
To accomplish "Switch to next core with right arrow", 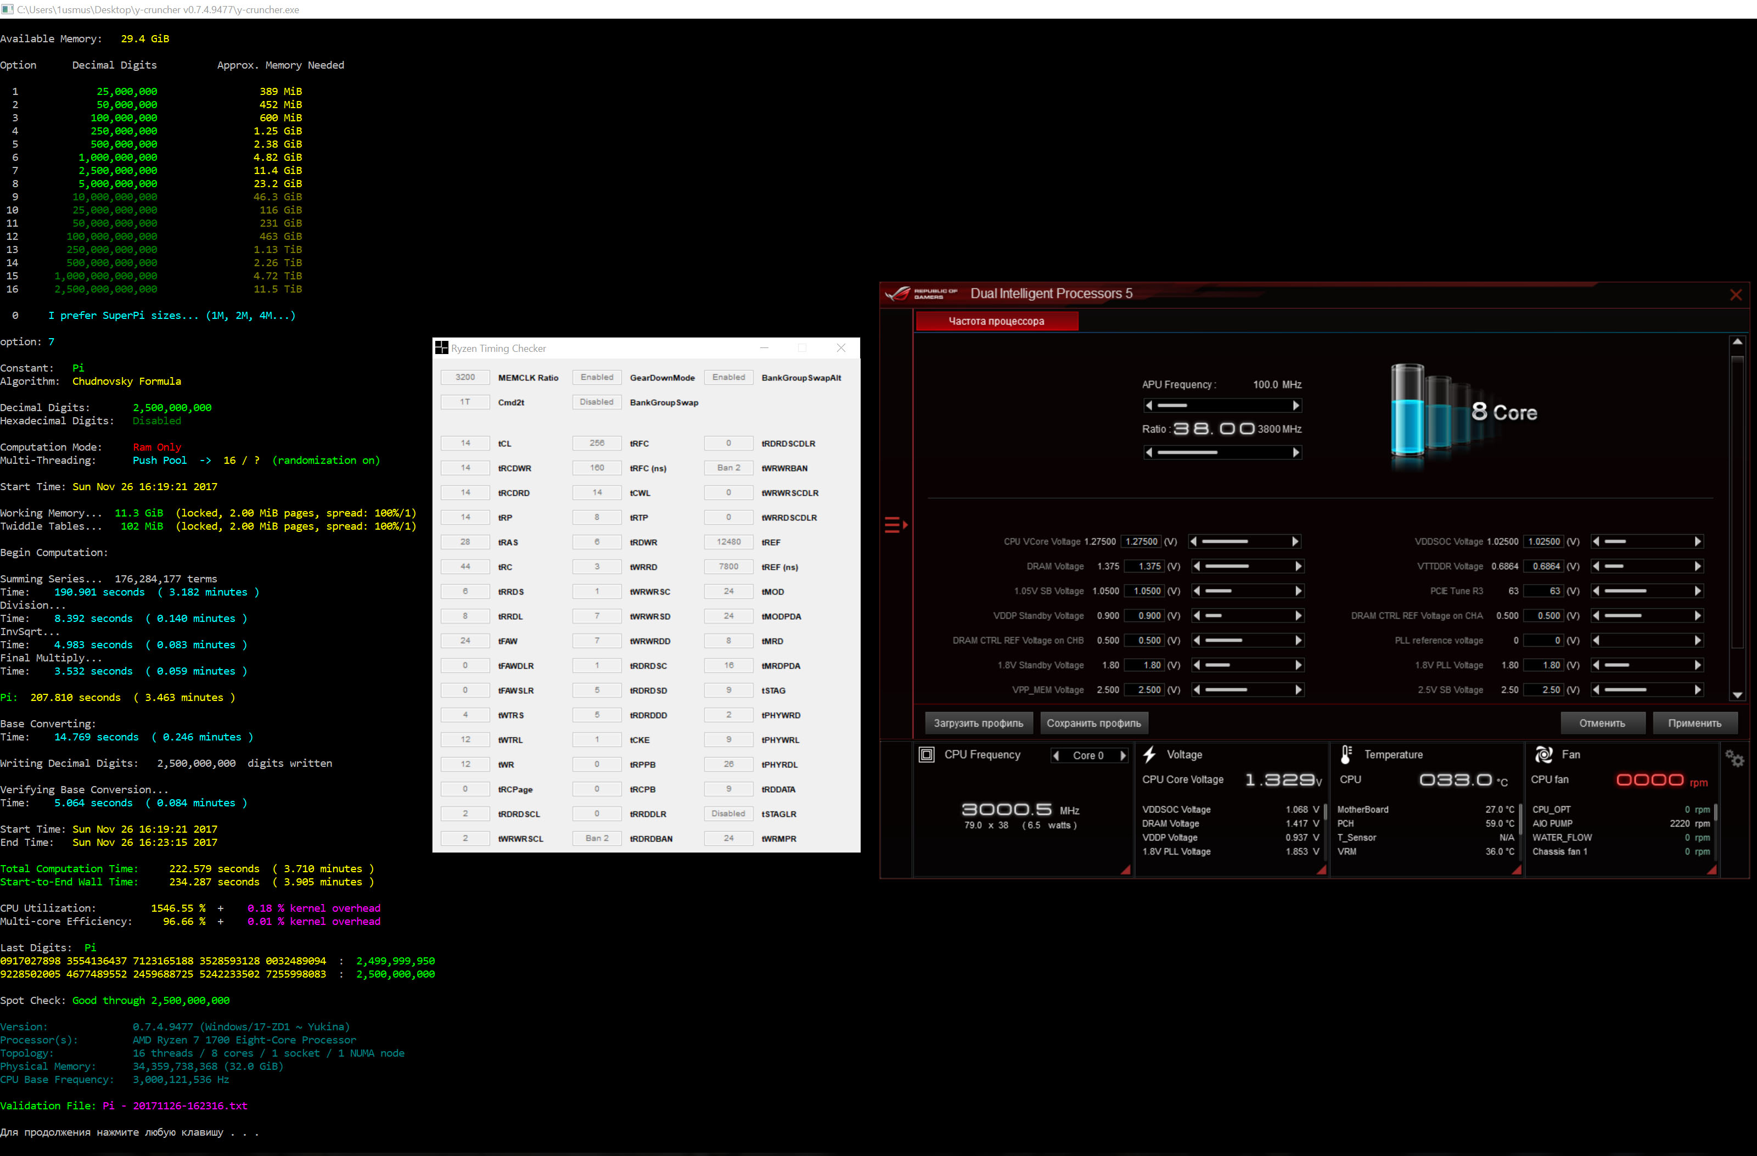I will pyautogui.click(x=1123, y=755).
